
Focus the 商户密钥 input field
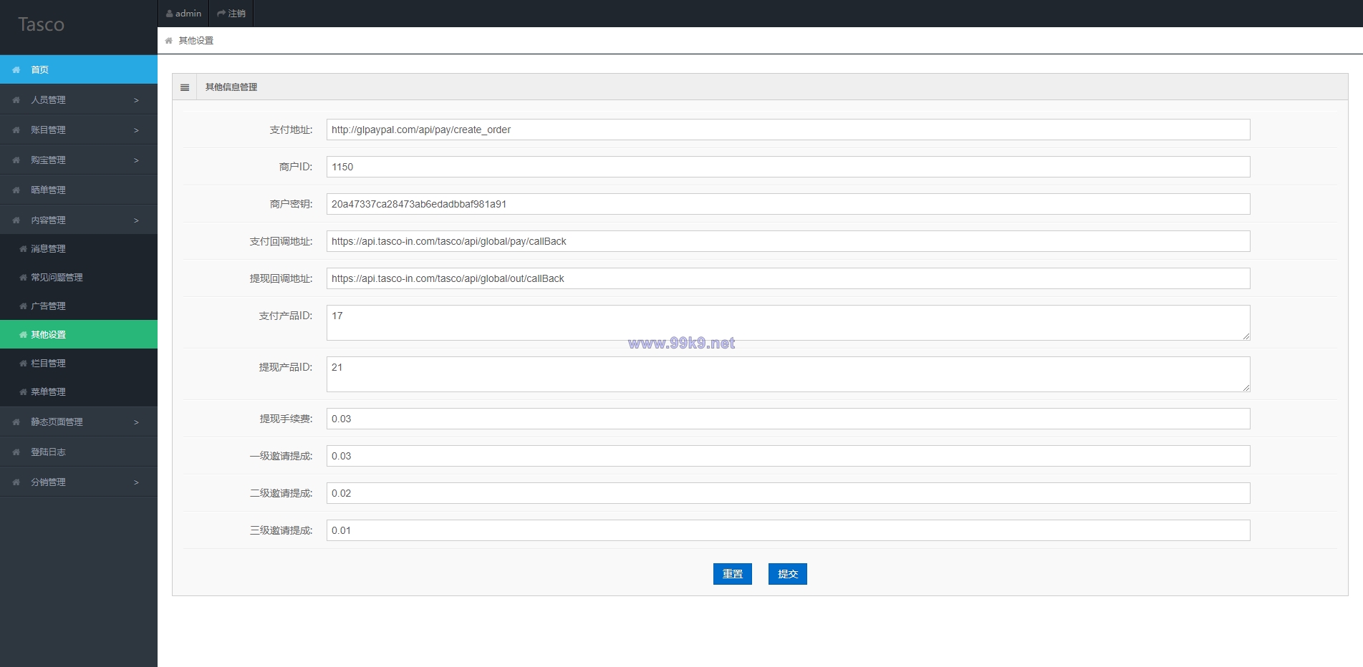789,204
